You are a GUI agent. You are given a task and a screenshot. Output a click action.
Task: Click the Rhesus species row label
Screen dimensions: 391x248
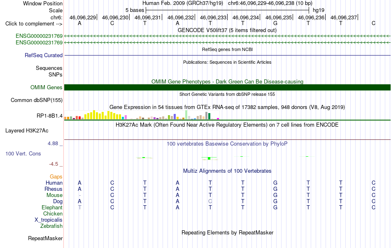point(54,189)
